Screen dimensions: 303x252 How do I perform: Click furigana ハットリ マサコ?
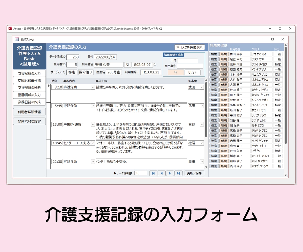pyautogui.click(x=262, y=161)
